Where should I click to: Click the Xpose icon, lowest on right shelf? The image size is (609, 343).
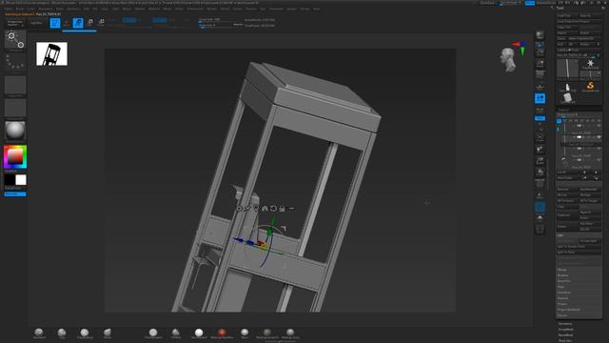(x=540, y=230)
